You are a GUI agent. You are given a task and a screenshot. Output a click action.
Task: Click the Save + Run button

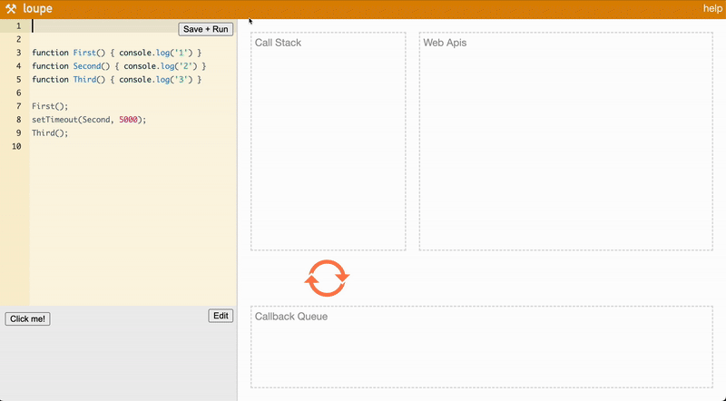tap(206, 29)
